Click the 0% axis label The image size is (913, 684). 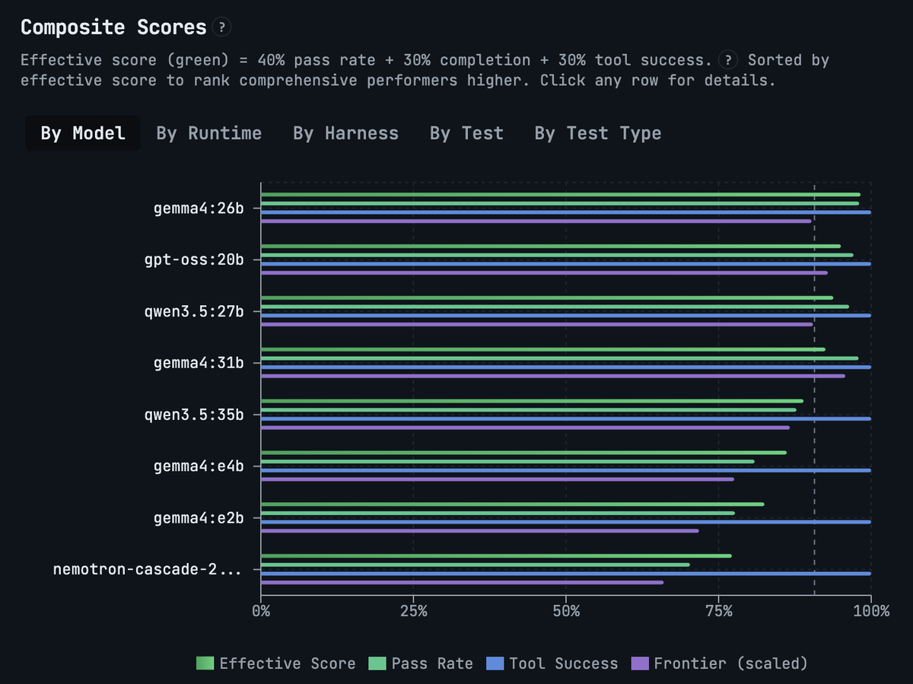pos(261,611)
